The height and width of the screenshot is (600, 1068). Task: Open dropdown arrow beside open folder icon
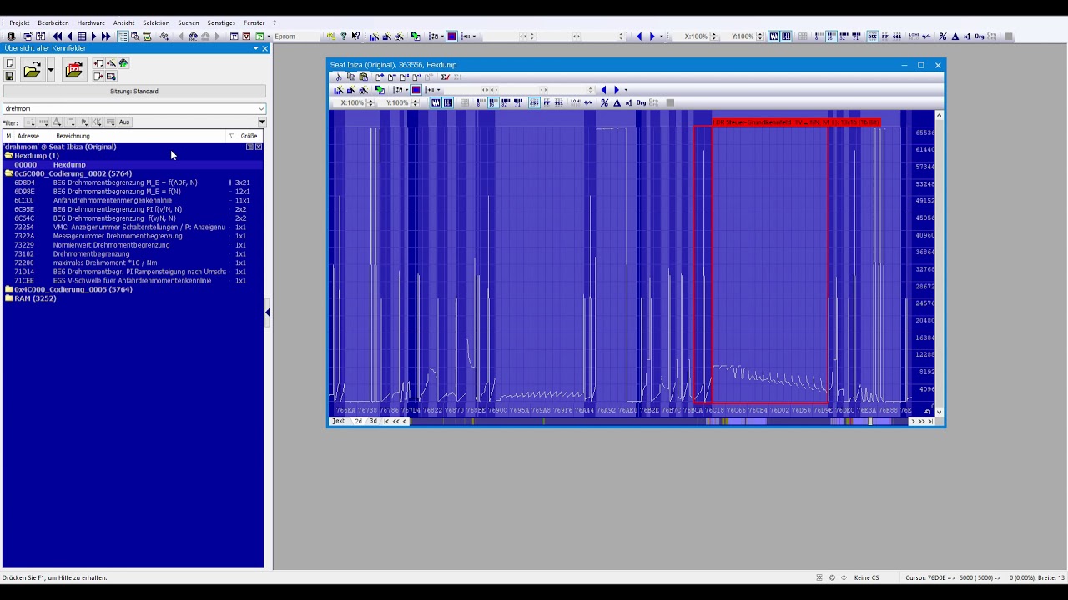pyautogui.click(x=50, y=71)
